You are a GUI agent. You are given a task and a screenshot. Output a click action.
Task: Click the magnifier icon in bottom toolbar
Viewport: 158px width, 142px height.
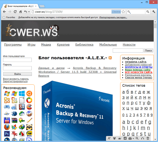[x=137, y=138]
